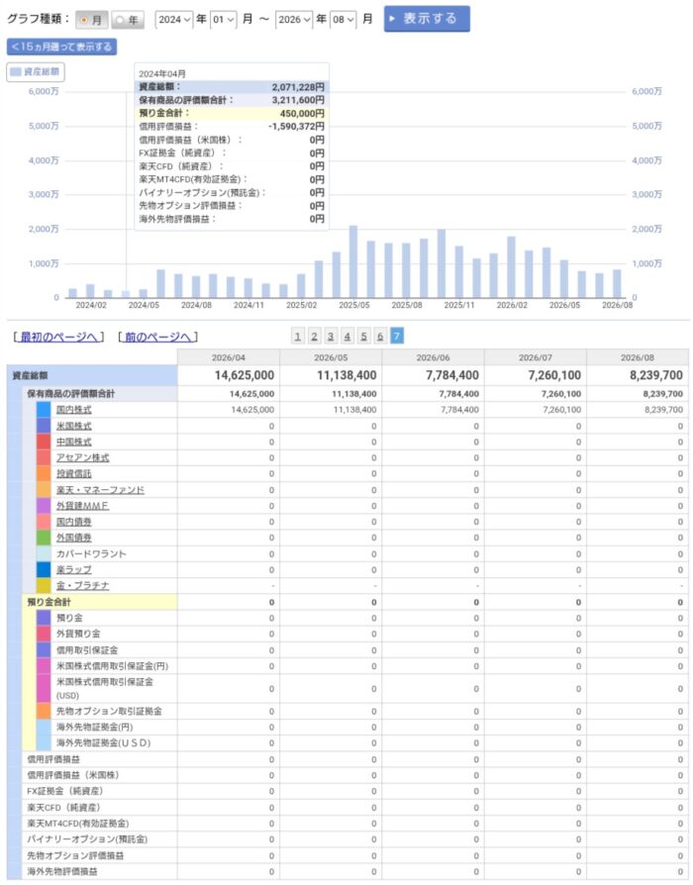This screenshot has width=693, height=885.
Task: Open the 金・プラチナ link
Action: pyautogui.click(x=83, y=586)
